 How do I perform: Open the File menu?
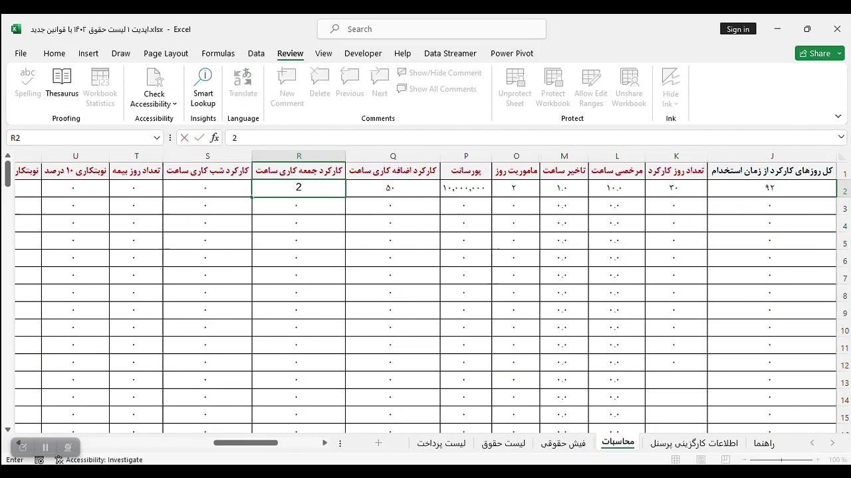21,53
